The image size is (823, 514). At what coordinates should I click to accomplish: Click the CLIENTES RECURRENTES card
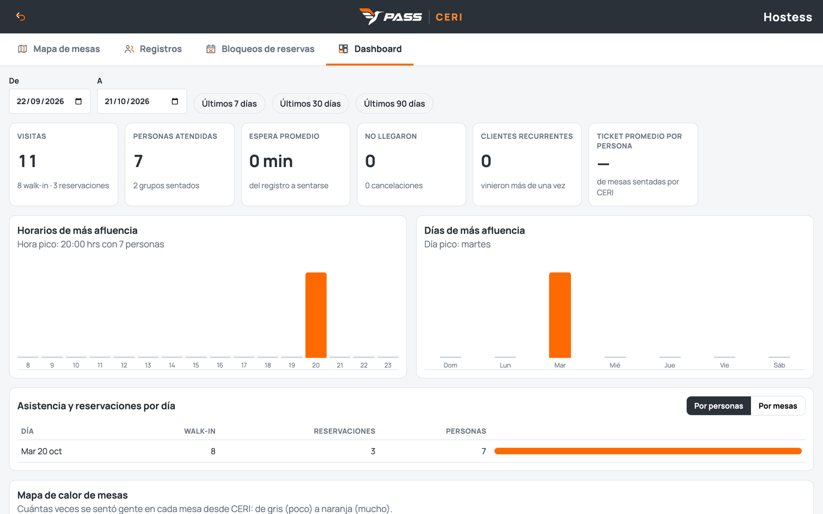tap(527, 164)
